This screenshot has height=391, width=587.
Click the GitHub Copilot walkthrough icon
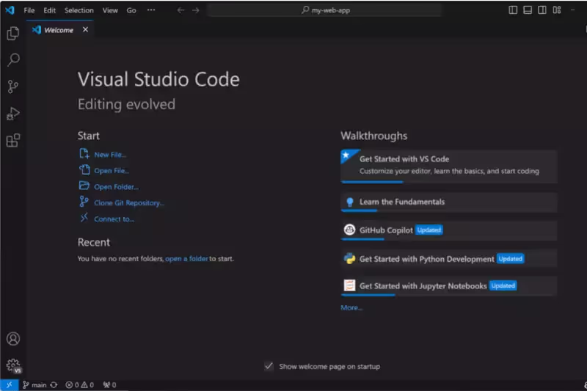(349, 230)
